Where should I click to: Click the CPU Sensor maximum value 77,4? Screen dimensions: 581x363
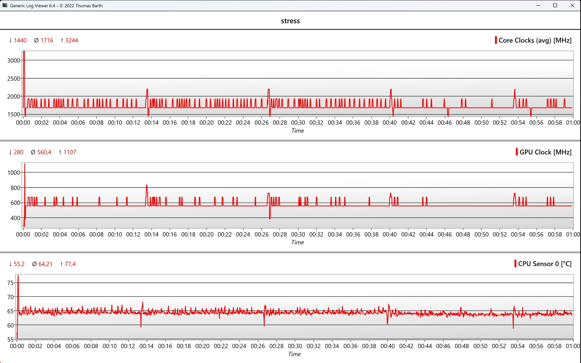click(70, 264)
